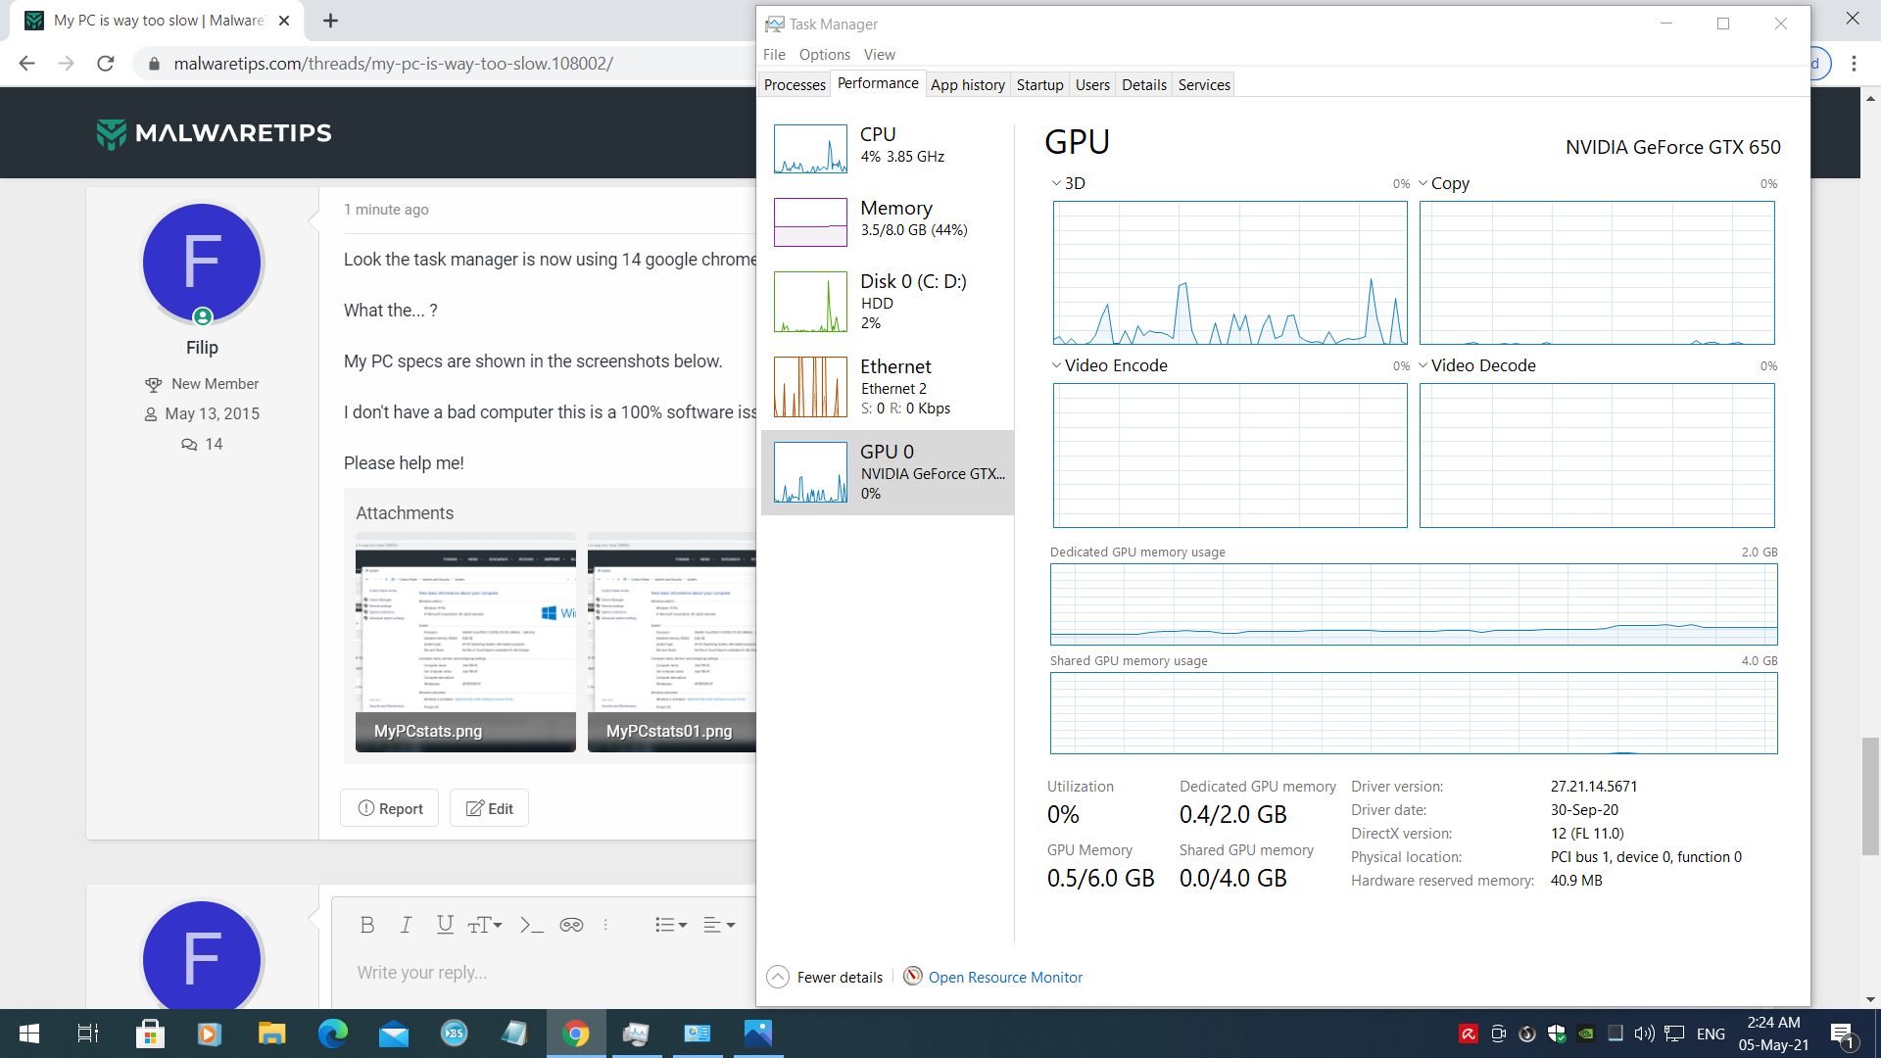Open the MyPCstats.png attachment thumbnail
Image resolution: width=1881 pixels, height=1058 pixels.
tap(465, 642)
